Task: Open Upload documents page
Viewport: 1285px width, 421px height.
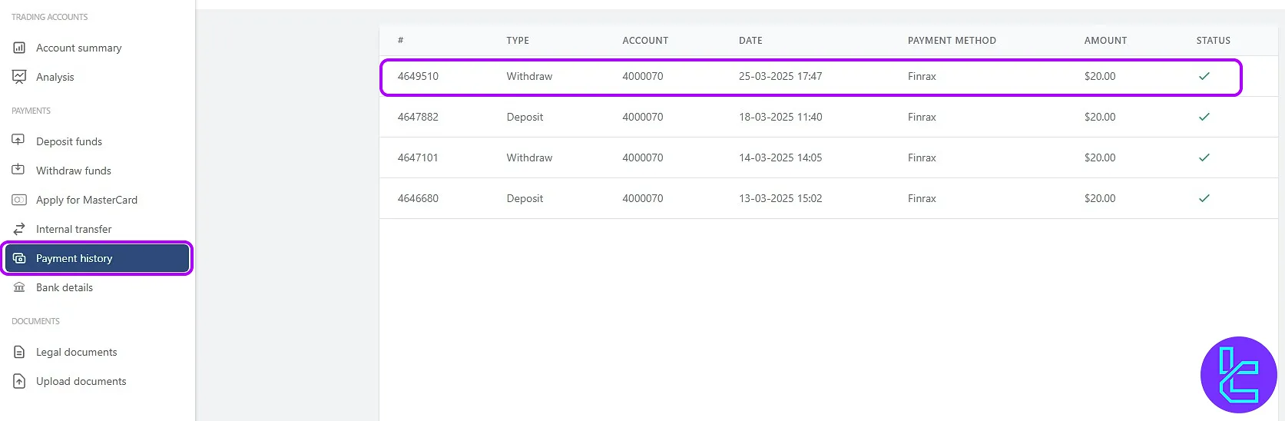Action: click(81, 381)
